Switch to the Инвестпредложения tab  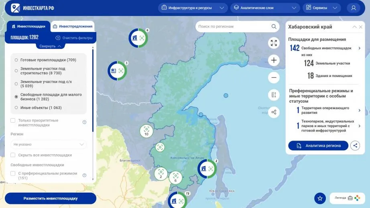73,27
